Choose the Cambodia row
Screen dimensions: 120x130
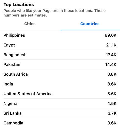[x=60, y=123]
